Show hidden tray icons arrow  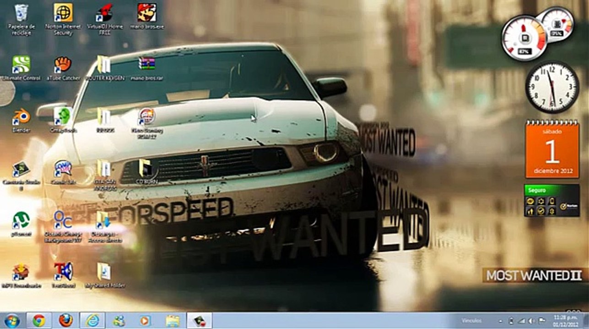(x=501, y=321)
